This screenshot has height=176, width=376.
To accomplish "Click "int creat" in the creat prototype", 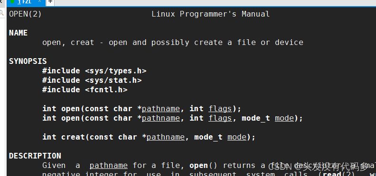I will (64, 137).
